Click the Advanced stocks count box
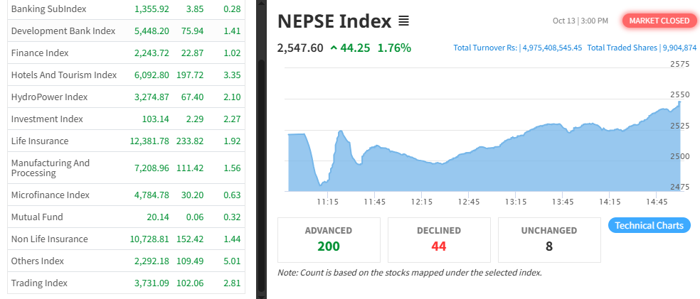The height and width of the screenshot is (299, 700). tap(329, 239)
